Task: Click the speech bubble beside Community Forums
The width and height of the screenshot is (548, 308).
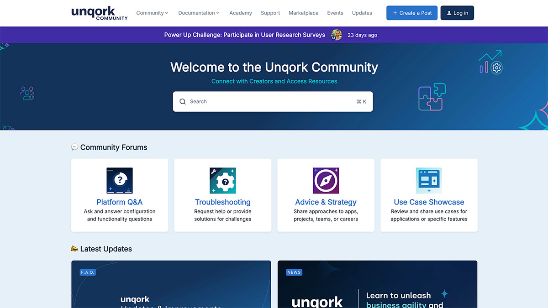Action: (74, 147)
